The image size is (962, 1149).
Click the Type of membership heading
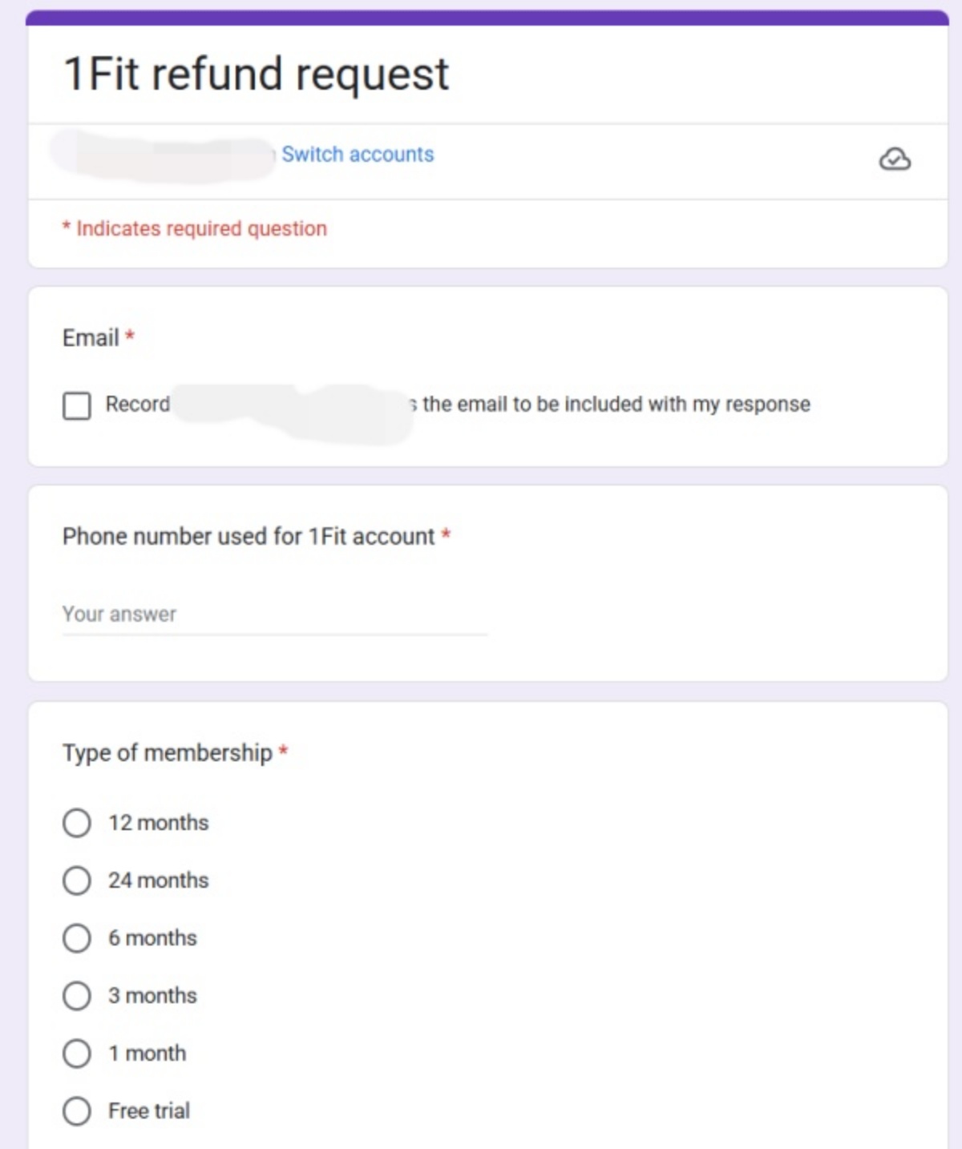168,753
